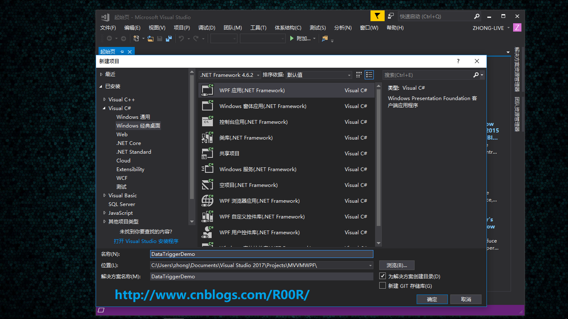Click the navigate backward toolbar arrow
The height and width of the screenshot is (319, 568).
(109, 38)
